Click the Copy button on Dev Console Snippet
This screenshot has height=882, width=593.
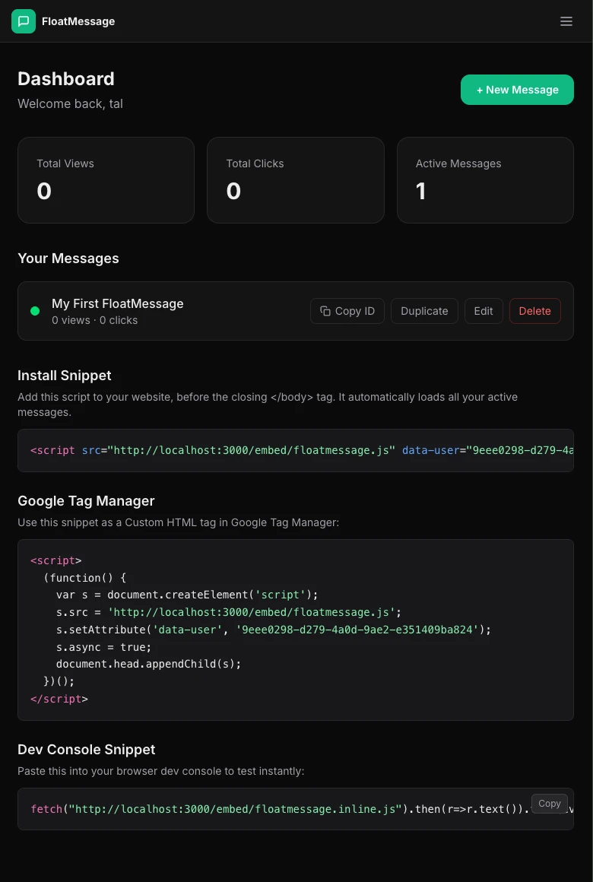click(x=549, y=804)
